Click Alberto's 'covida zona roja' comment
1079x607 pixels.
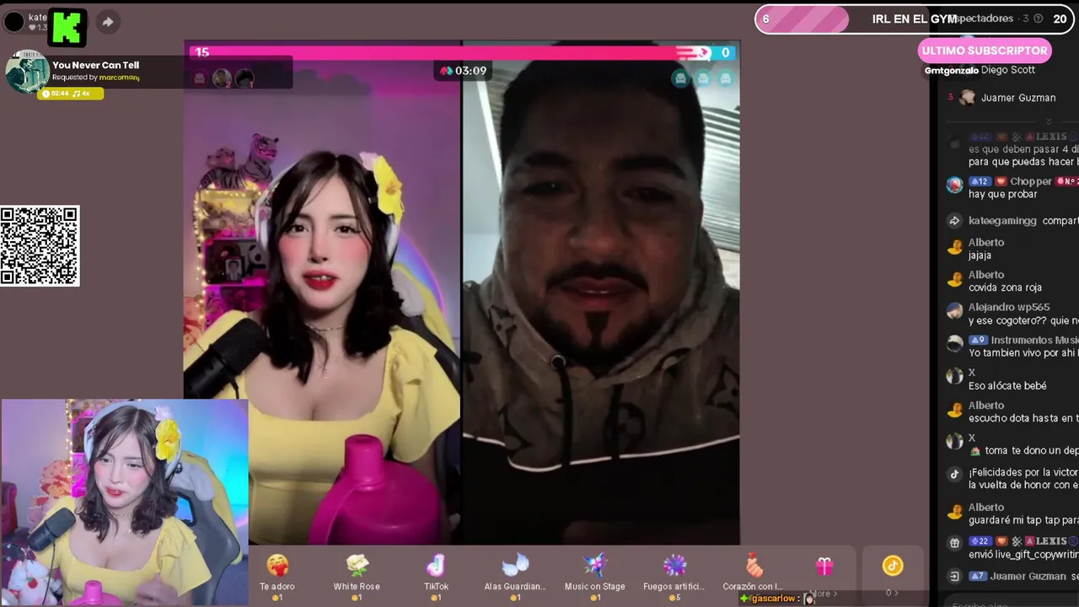pos(1005,287)
